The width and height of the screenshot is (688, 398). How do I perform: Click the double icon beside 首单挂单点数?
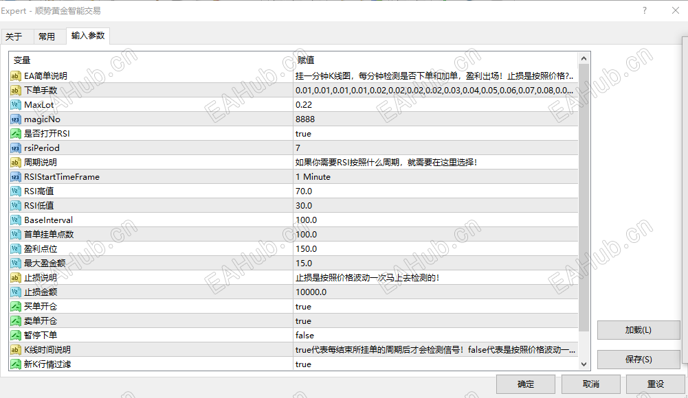16,235
